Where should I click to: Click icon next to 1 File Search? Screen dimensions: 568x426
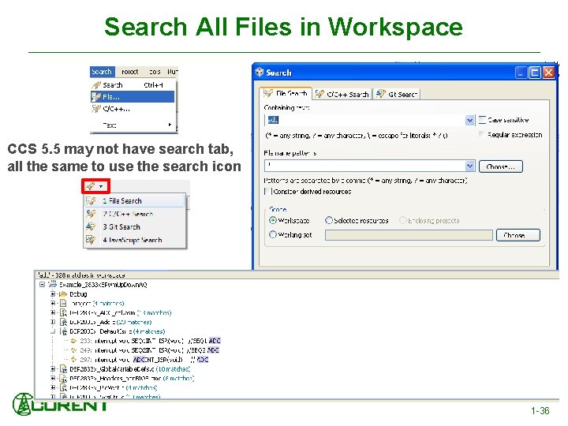91,200
